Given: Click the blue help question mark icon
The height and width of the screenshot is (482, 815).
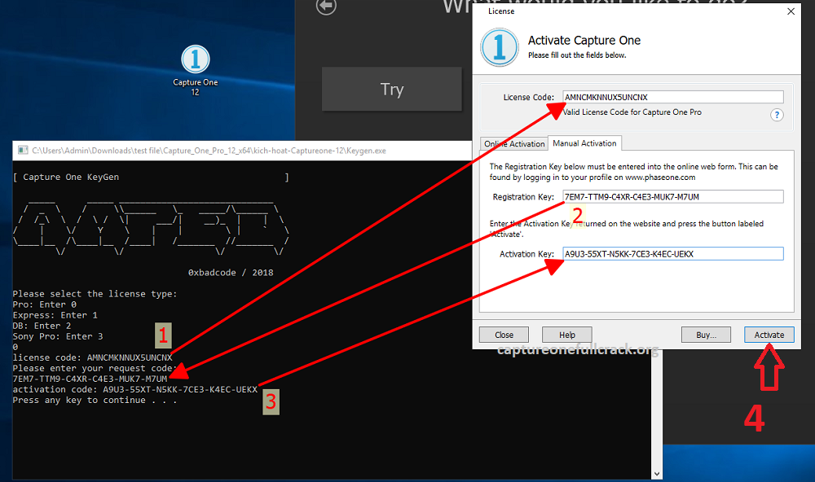Looking at the screenshot, I should [777, 115].
